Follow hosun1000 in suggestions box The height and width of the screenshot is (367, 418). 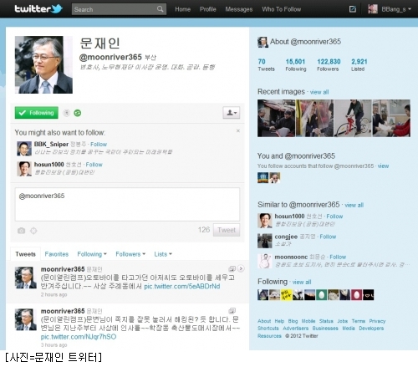[x=94, y=165]
